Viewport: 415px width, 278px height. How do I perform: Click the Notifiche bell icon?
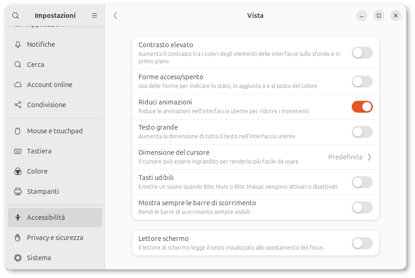(18, 44)
